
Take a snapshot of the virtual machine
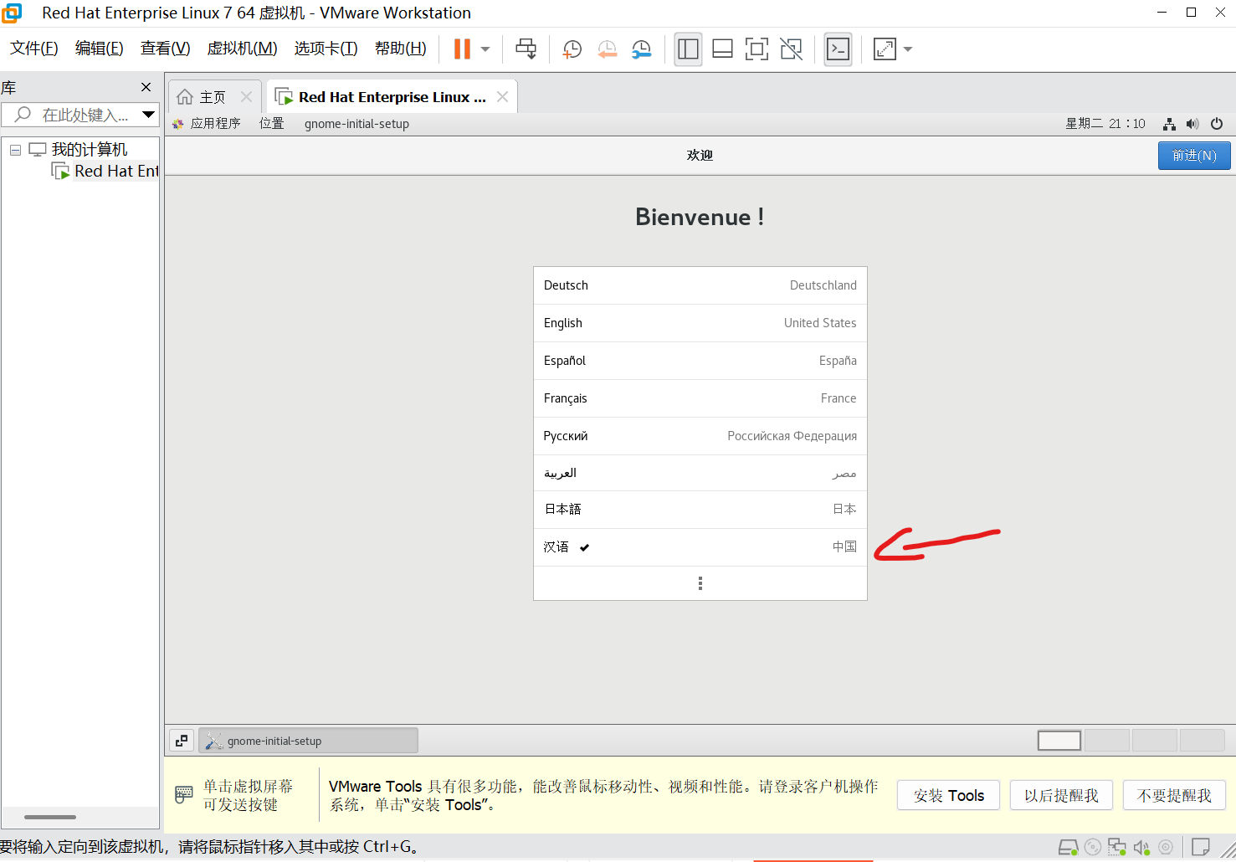point(572,49)
